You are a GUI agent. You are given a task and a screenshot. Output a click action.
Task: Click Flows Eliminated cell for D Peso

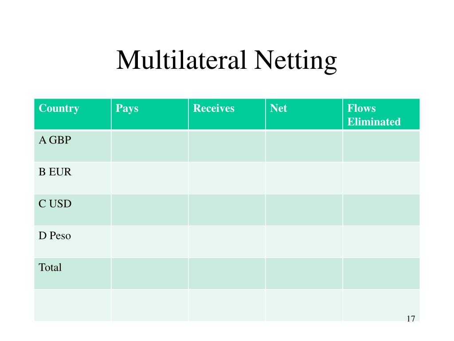coord(381,242)
